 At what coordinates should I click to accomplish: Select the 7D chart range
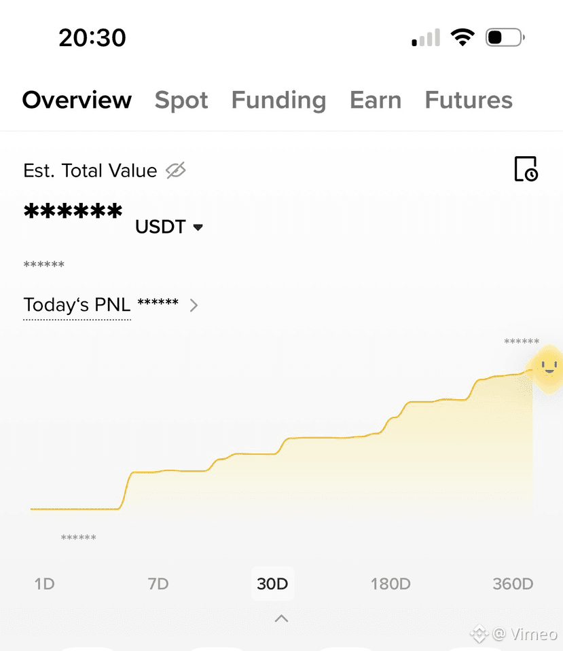(158, 584)
